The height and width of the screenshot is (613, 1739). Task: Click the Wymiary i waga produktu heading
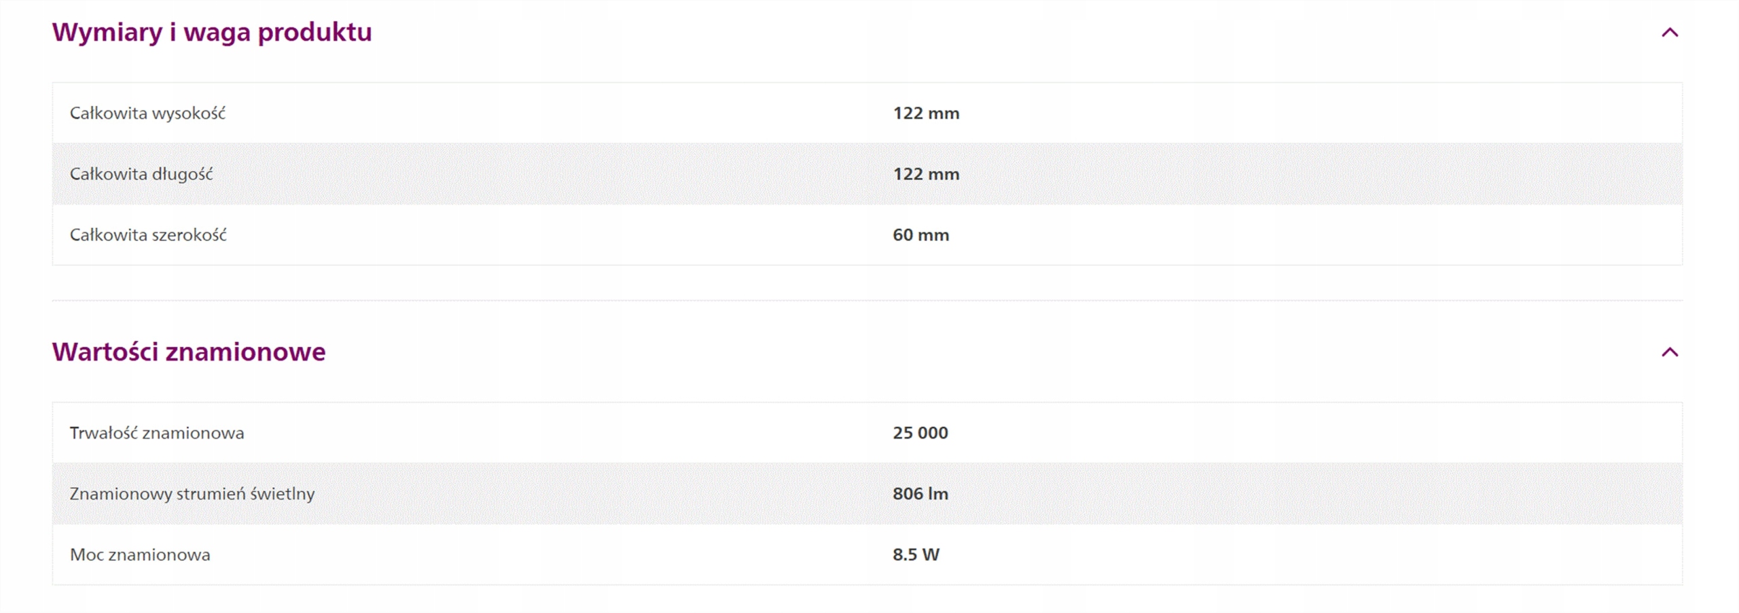tap(212, 33)
